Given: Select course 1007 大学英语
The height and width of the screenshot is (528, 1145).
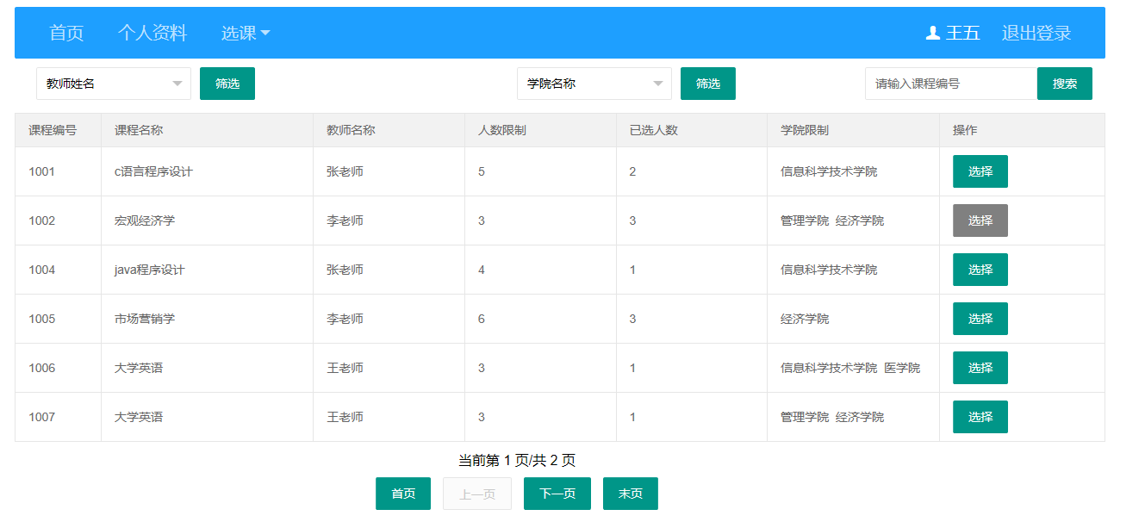Looking at the screenshot, I should tap(980, 417).
